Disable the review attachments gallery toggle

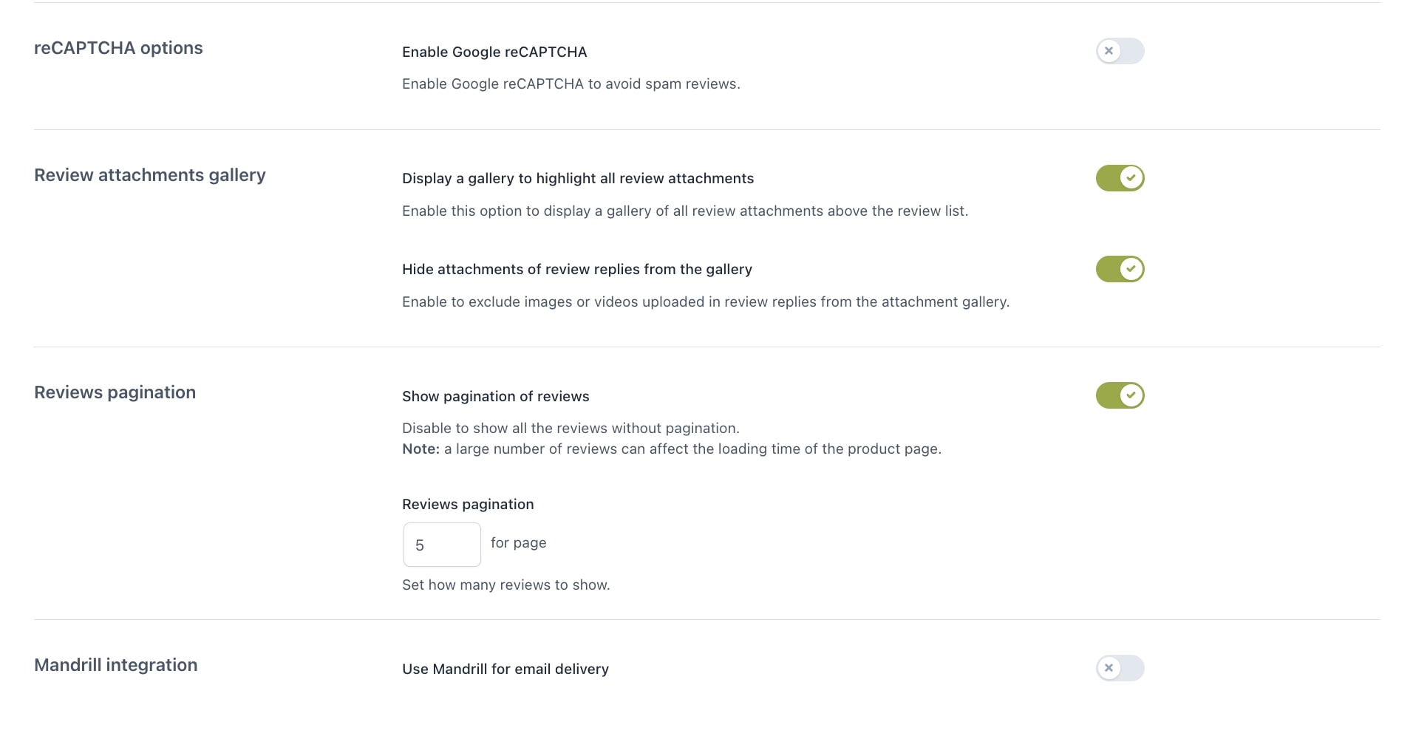click(x=1119, y=178)
